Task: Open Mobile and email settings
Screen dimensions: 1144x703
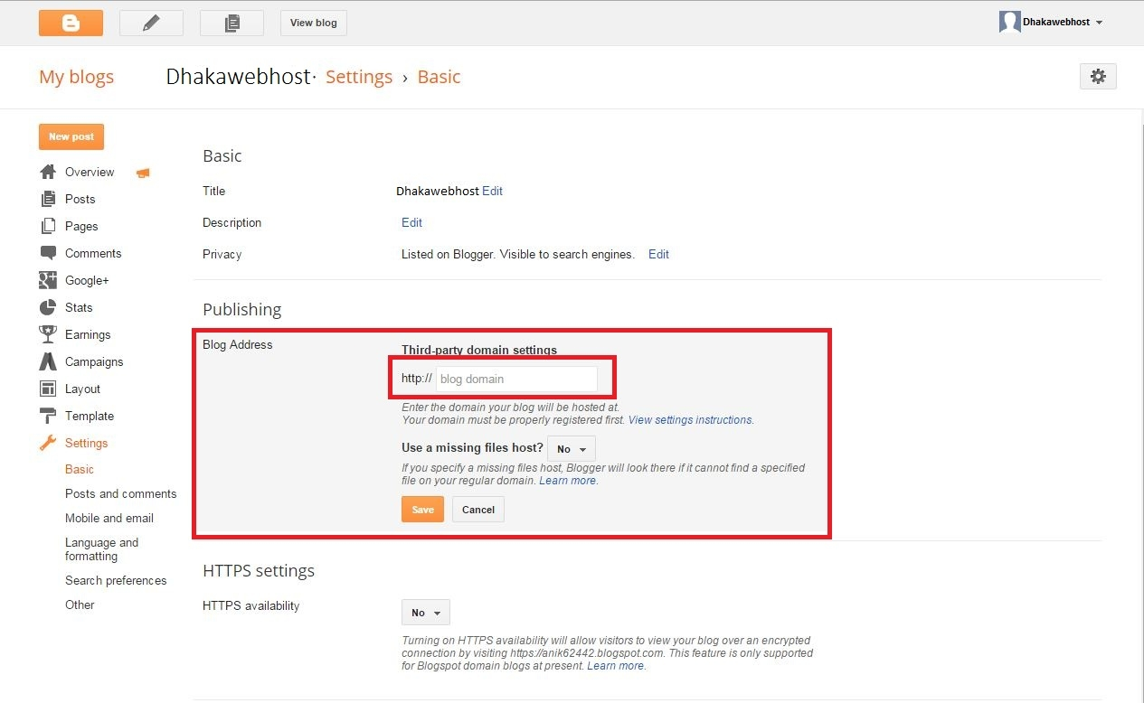Action: point(109,518)
